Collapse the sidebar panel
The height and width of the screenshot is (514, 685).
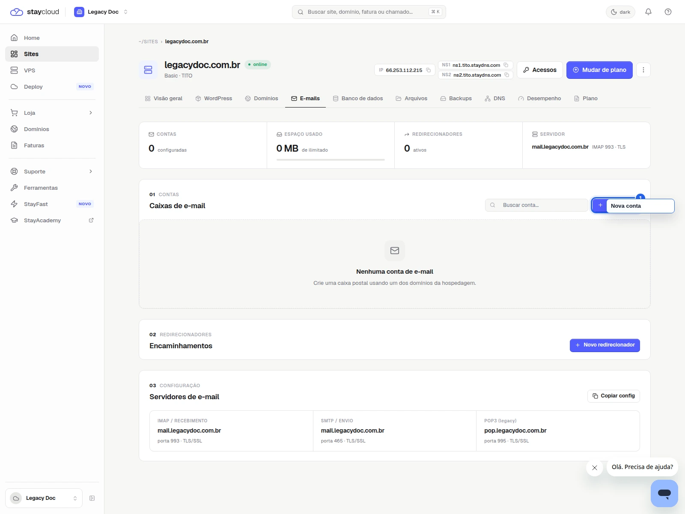[92, 498]
